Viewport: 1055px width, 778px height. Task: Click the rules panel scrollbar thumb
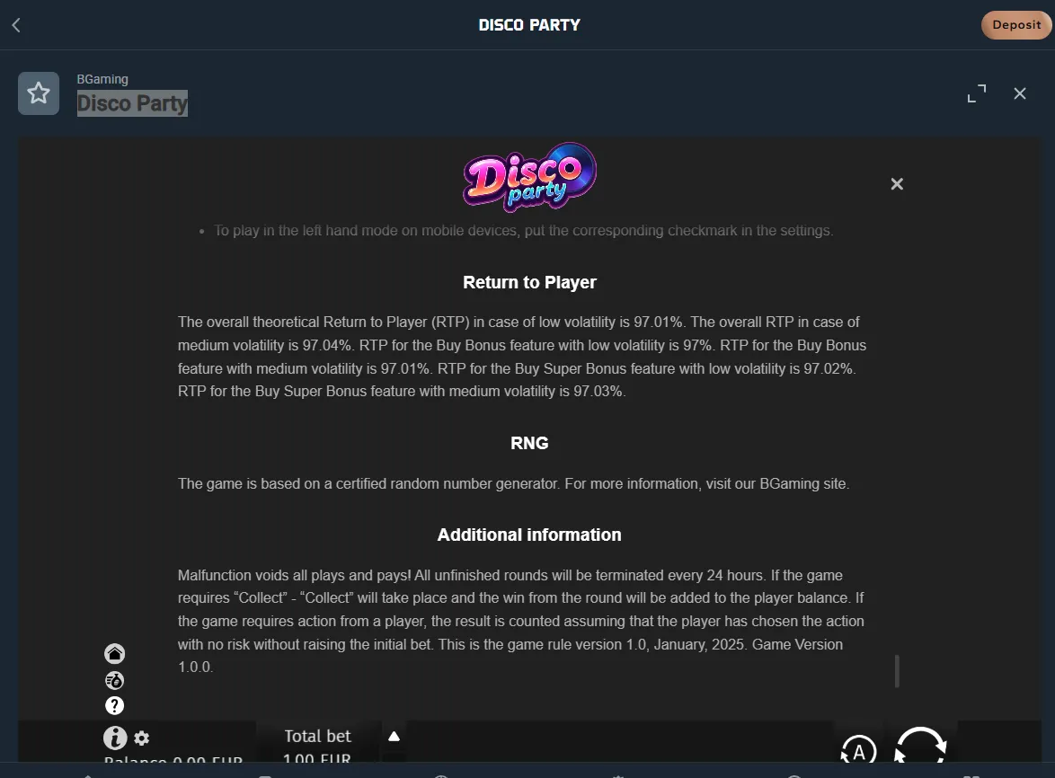pyautogui.click(x=897, y=671)
